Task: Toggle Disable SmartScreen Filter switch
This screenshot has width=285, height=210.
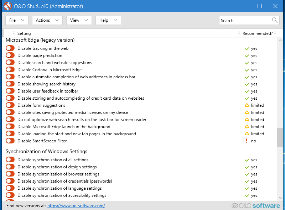Action: tap(10, 141)
